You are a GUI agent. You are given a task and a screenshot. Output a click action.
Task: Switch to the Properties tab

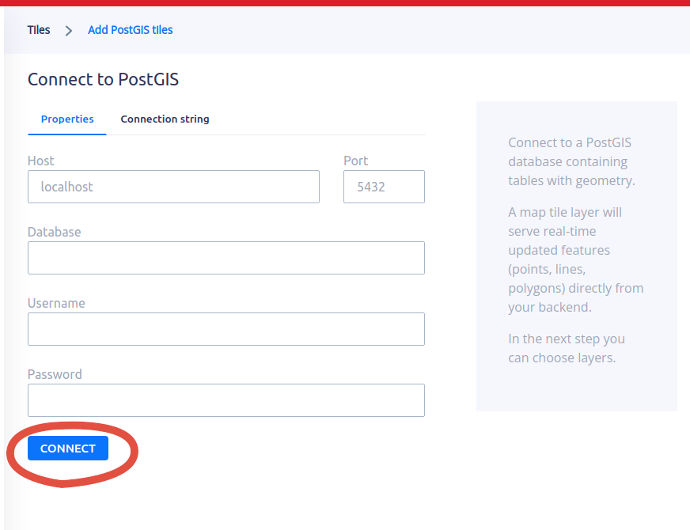[67, 119]
